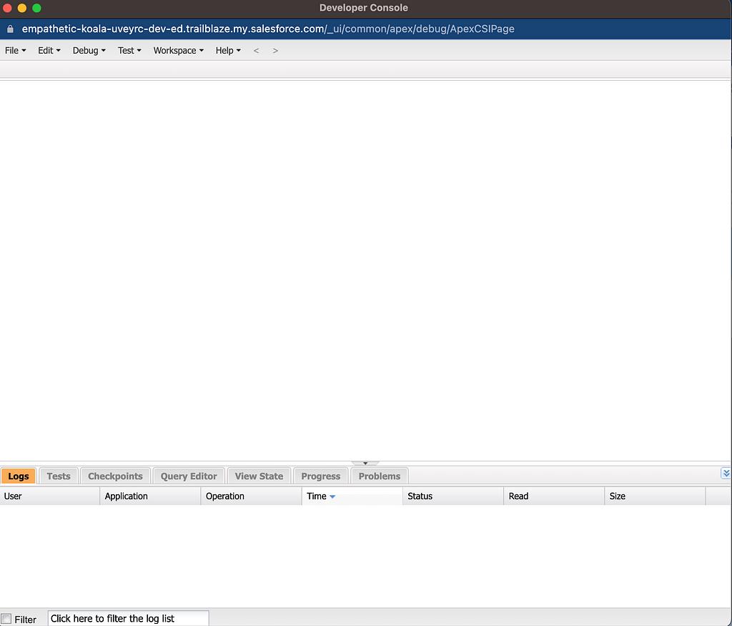732x626 pixels.
Task: Enable the Filter checkbox
Action: coord(7,619)
